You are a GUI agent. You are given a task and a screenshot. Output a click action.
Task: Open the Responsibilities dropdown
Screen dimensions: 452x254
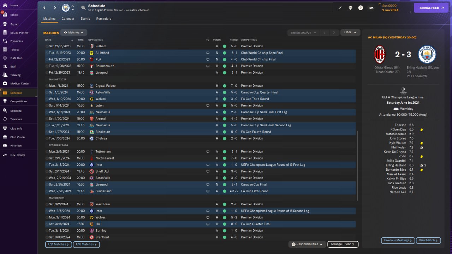(x=307, y=244)
